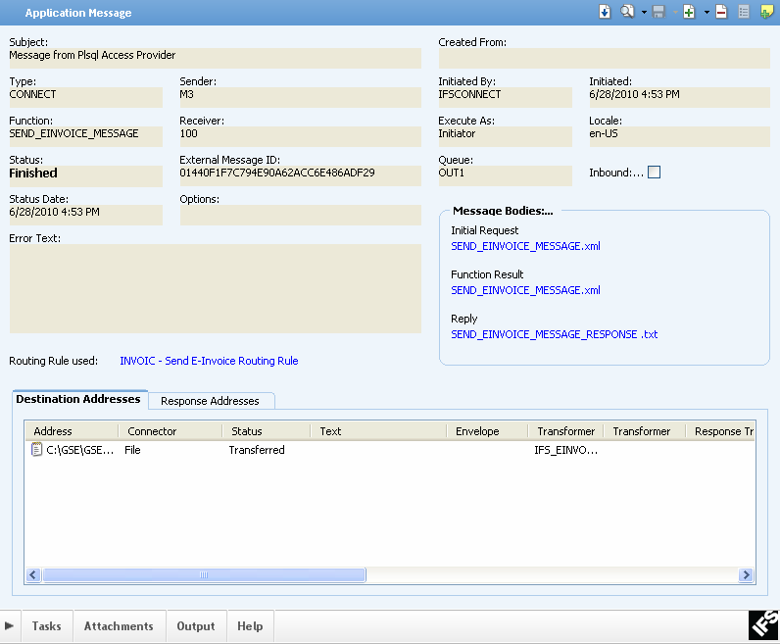Viewport: 780px width, 644px height.
Task: Click the list/properties icon in the toolbar
Action: [x=744, y=13]
